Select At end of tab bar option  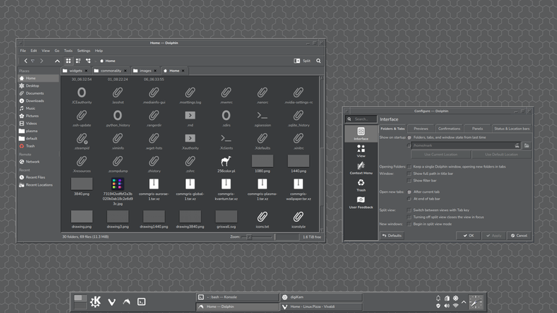point(409,199)
